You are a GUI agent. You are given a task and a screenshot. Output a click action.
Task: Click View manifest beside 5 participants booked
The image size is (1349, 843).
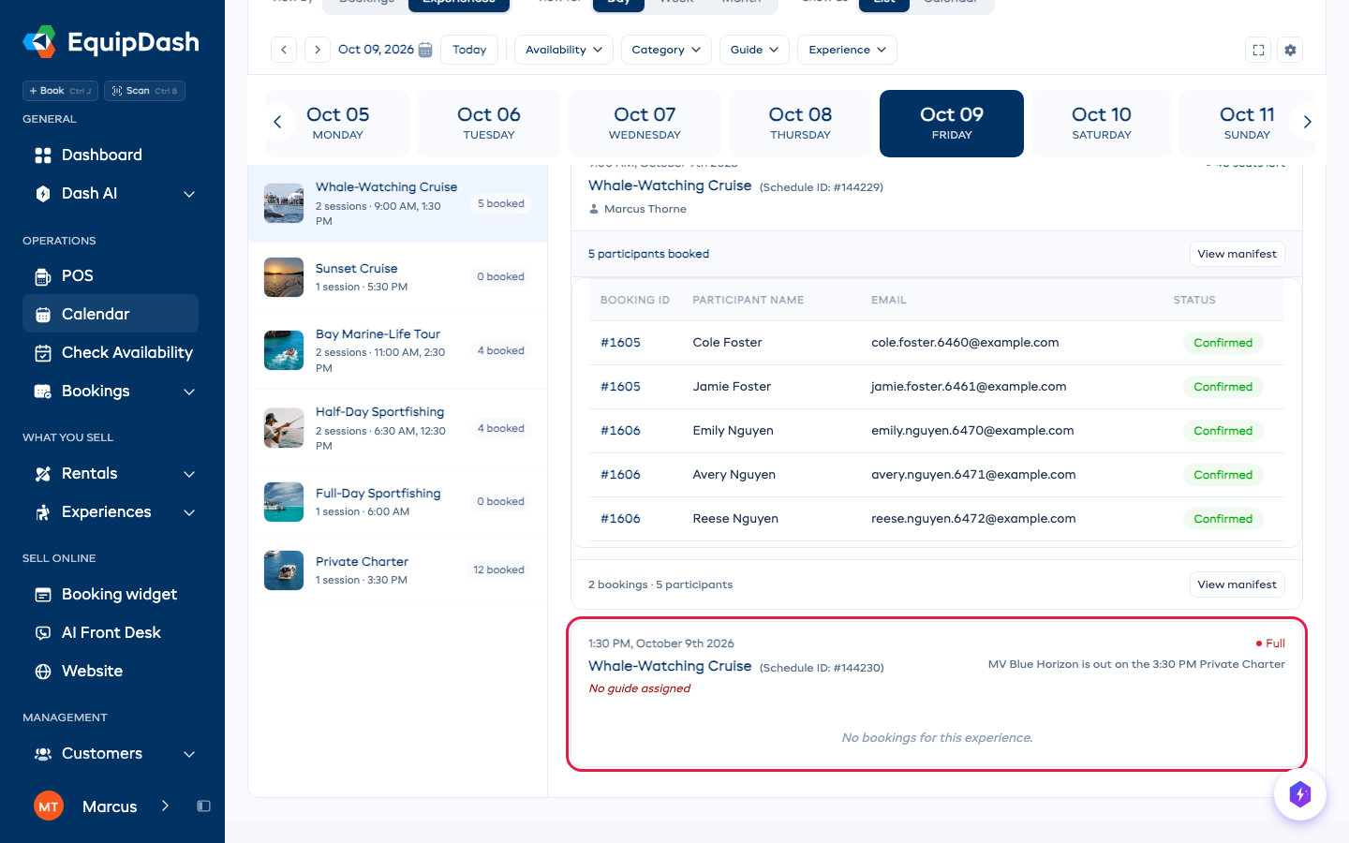pyautogui.click(x=1237, y=254)
